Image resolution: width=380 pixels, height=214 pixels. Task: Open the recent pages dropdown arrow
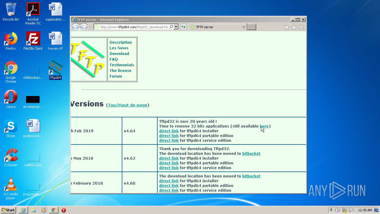pyautogui.click(x=91, y=27)
